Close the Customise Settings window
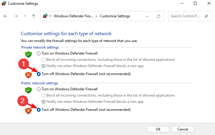The width and height of the screenshot is (215, 135). (x=209, y=3)
